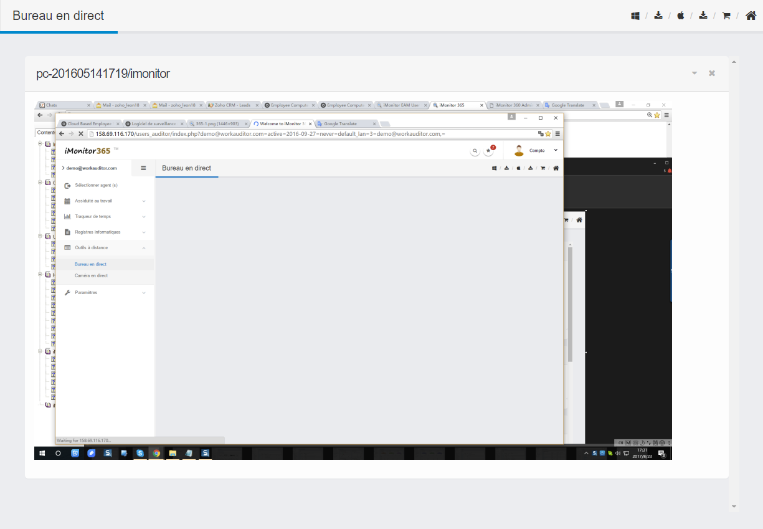Screen dimensions: 763x529
Task: Open the Apple download icon in the outer header
Action: pos(681,16)
